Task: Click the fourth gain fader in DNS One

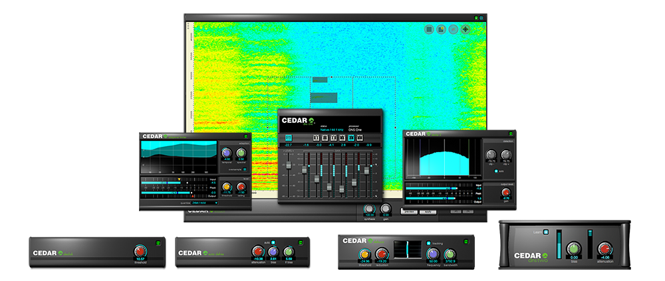Action: [341, 189]
